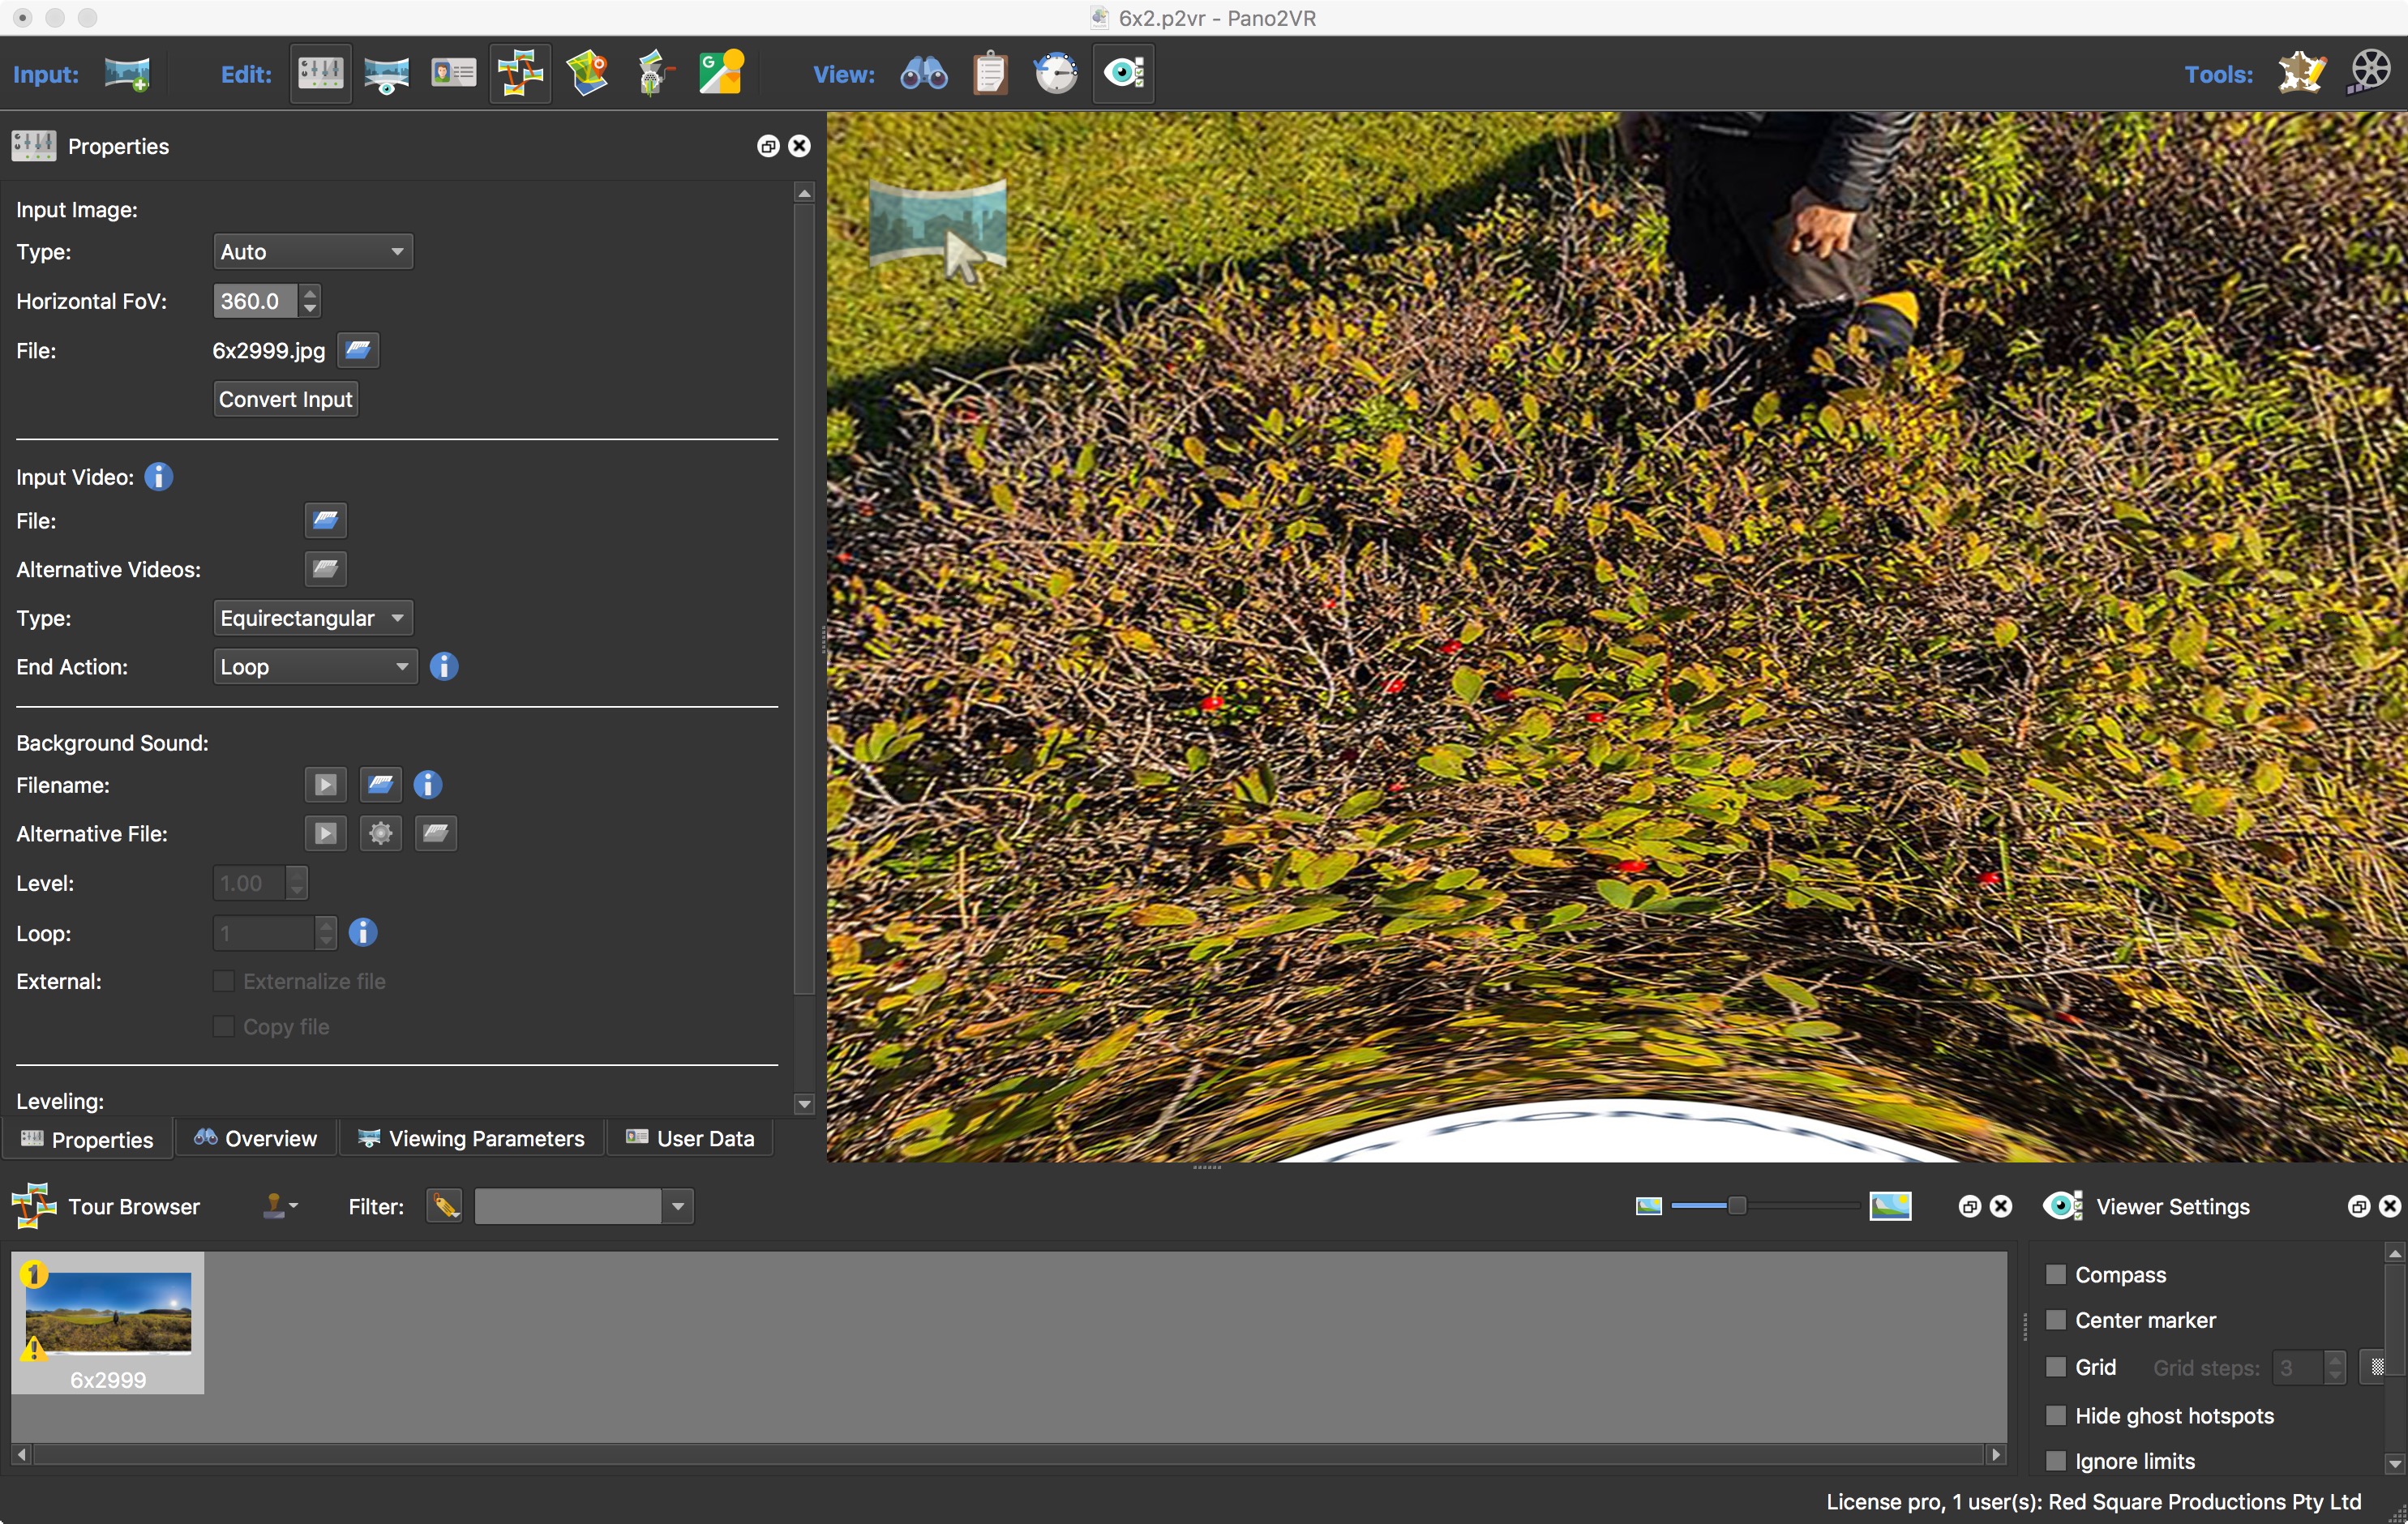Enable the Grid checkbox
This screenshot has width=2408, height=1524.
(x=2055, y=1367)
